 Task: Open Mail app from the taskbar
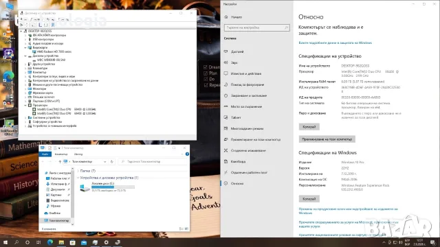(x=84, y=242)
